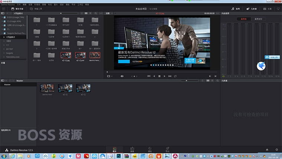Switch media pool to list view
The height and width of the screenshot is (159, 282).
click(x=212, y=81)
